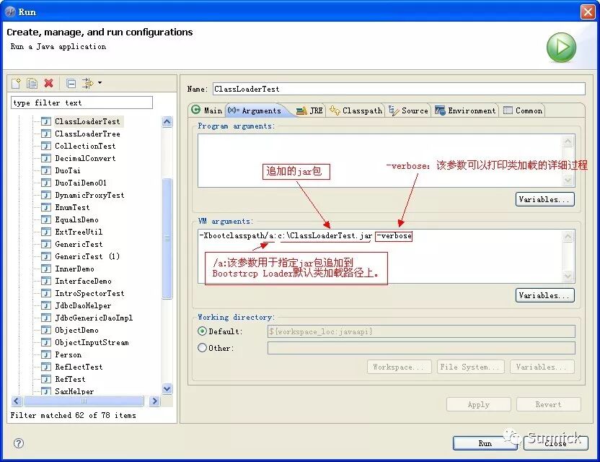Select IntroSpectorTest configuration
The image size is (600, 462).
[89, 293]
